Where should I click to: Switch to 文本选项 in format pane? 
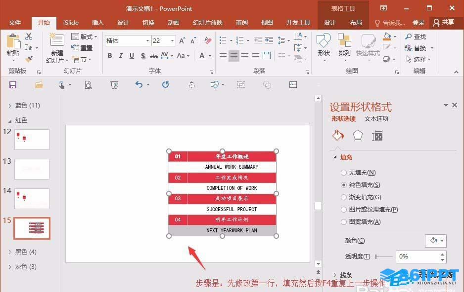click(x=376, y=118)
